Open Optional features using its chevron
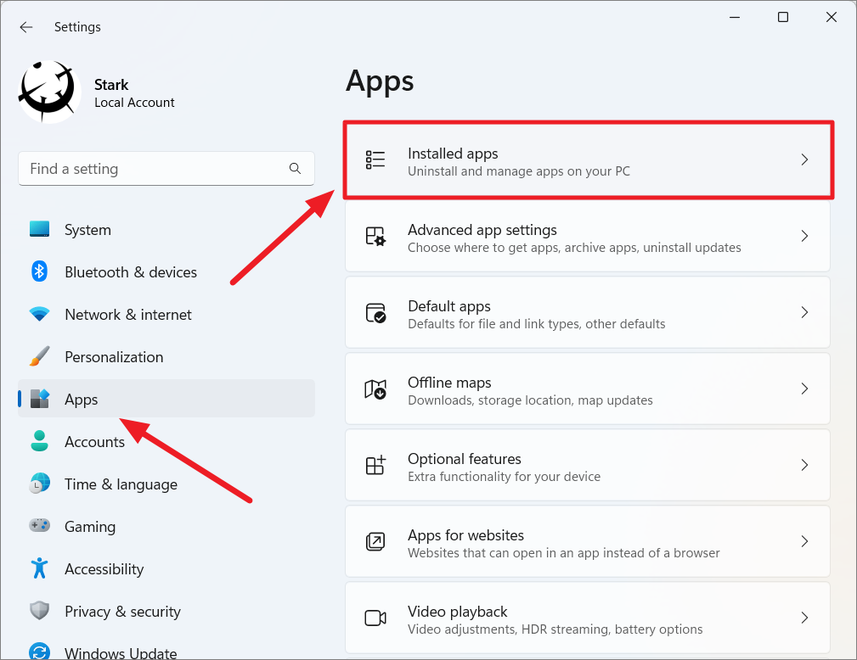The width and height of the screenshot is (857, 660). click(804, 465)
